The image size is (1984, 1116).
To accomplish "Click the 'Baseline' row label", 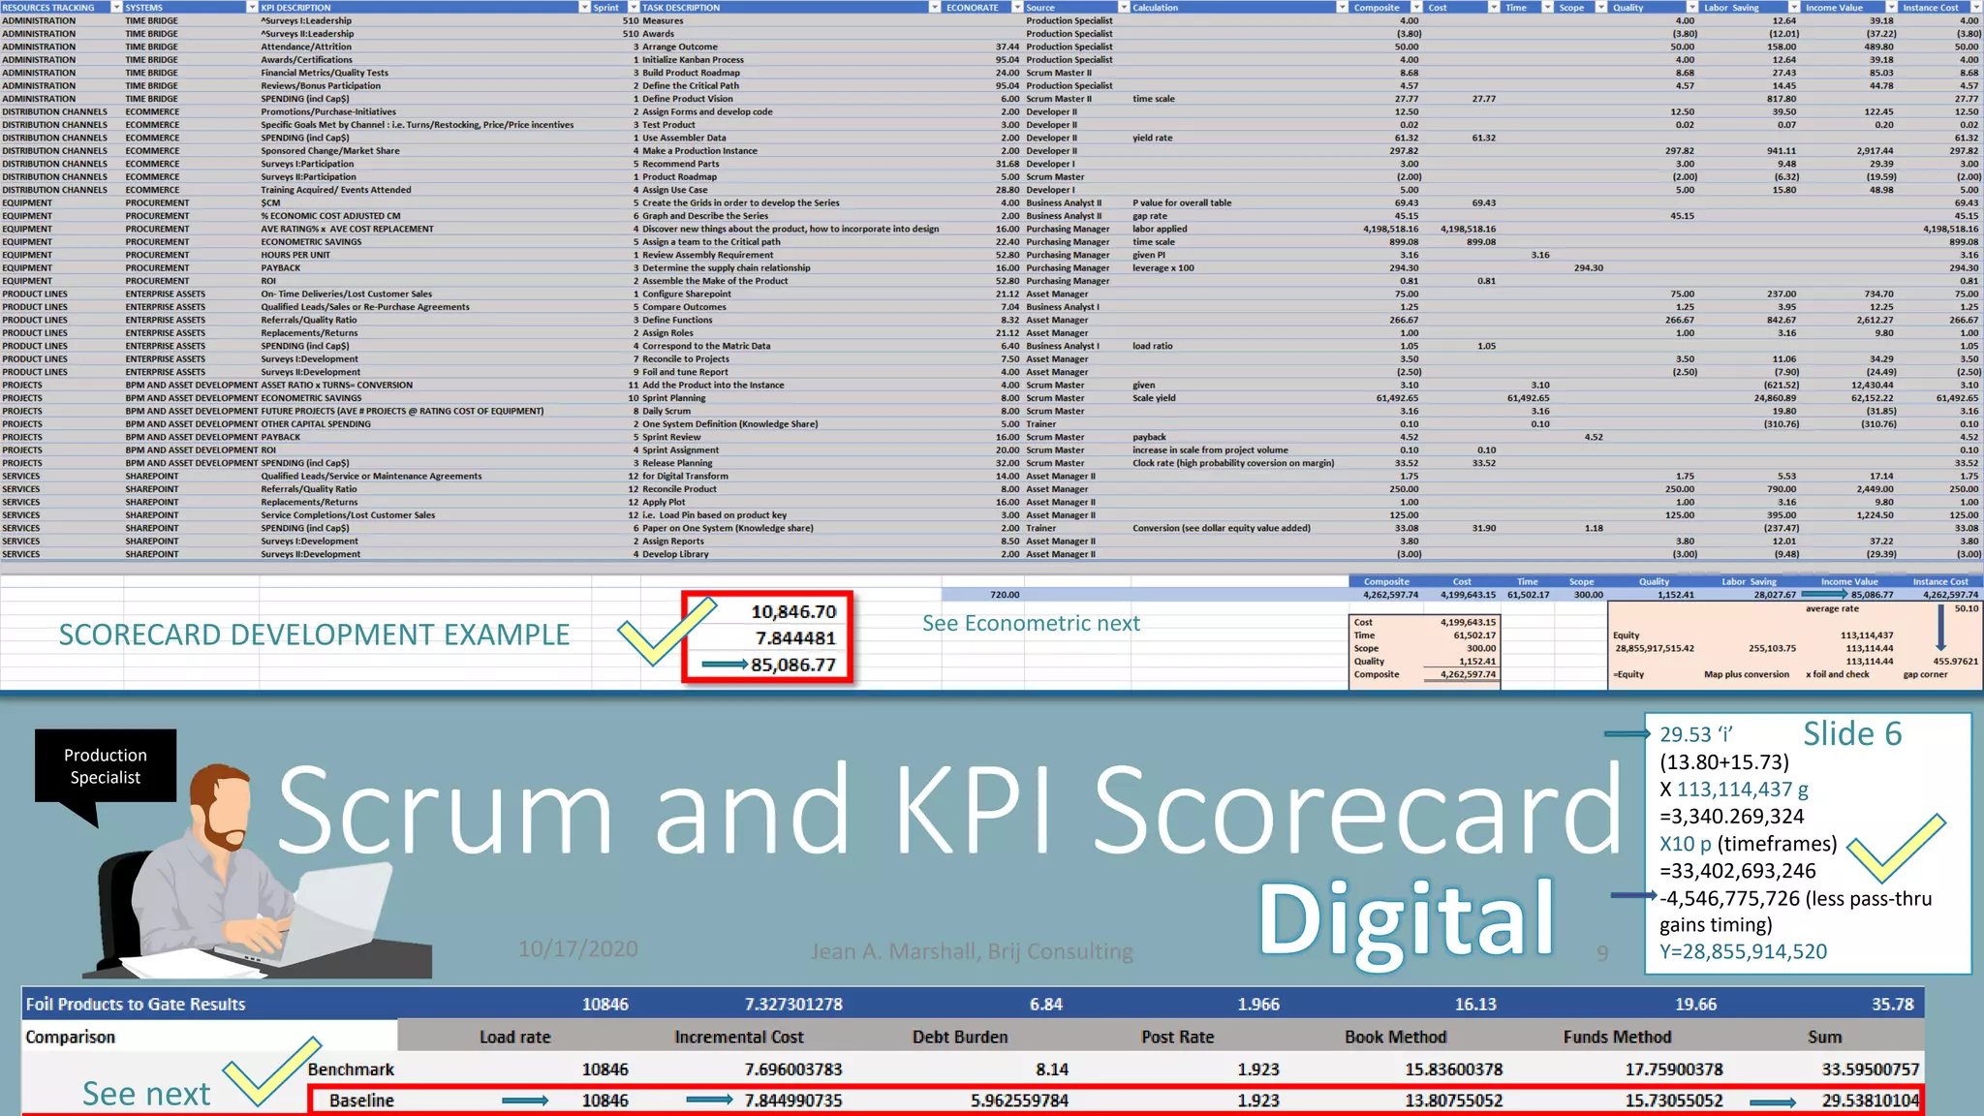I will pyautogui.click(x=361, y=1100).
